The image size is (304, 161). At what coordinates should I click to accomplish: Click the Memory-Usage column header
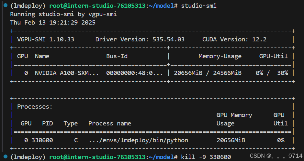(x=220, y=56)
